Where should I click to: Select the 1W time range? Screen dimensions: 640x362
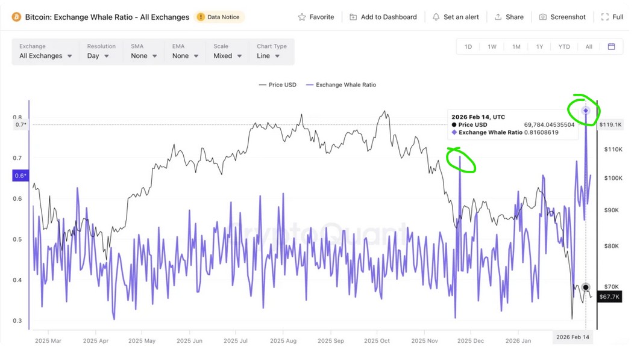[492, 46]
